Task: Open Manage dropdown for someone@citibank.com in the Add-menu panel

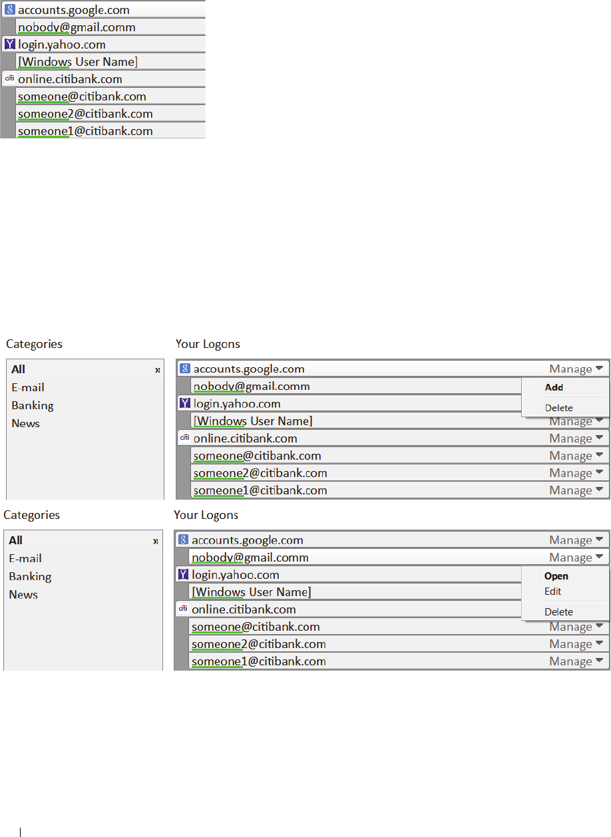Action: coord(576,456)
